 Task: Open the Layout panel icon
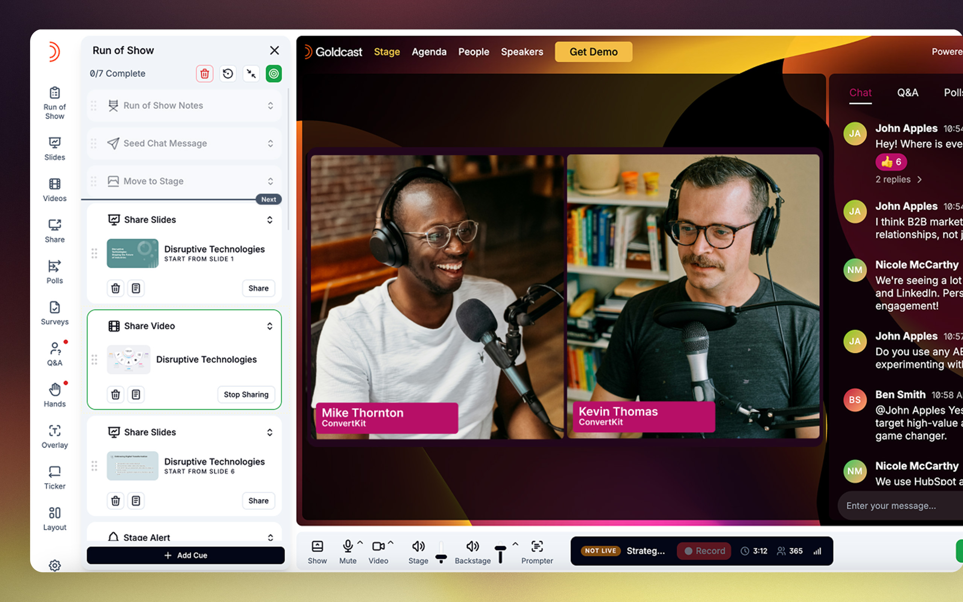click(55, 518)
